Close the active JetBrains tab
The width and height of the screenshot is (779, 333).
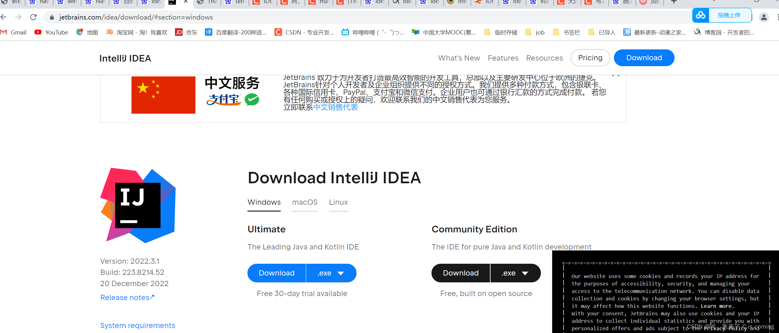[186, 2]
